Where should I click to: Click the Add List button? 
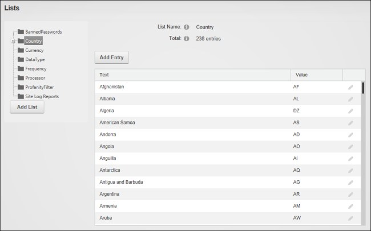(x=27, y=107)
